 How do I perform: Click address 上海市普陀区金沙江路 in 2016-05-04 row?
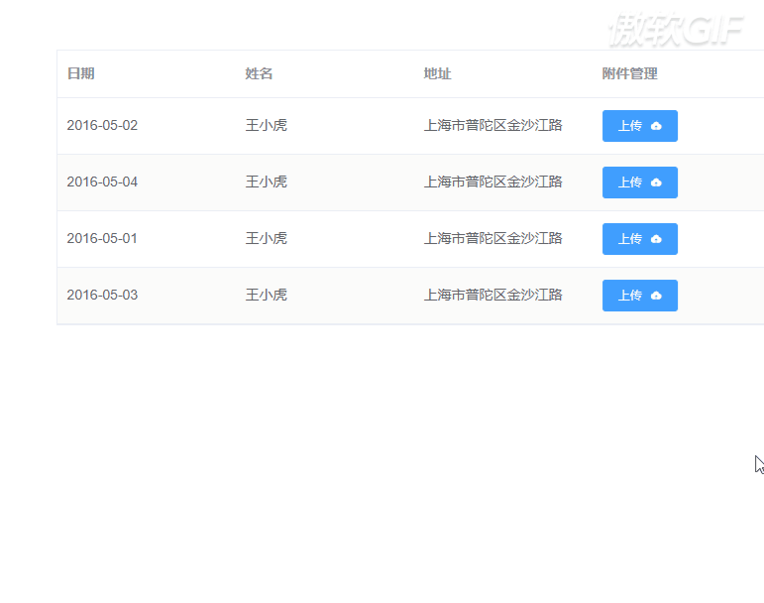493,181
